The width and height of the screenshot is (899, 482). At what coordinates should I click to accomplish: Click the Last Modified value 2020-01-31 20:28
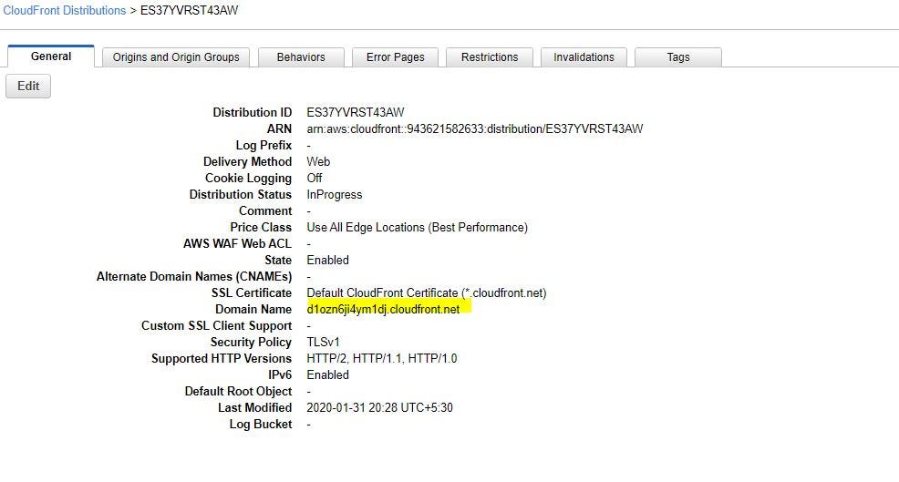pos(379,408)
